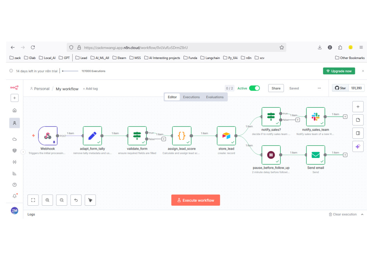Select the notify_sales_team Slack node
This screenshot has width=367, height=275.
(x=316, y=117)
